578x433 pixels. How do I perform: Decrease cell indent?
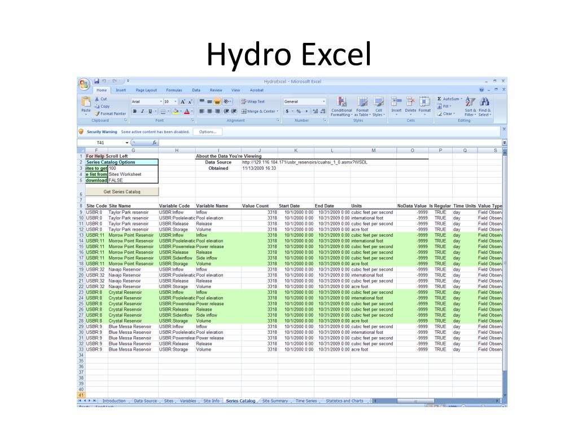tap(226, 111)
